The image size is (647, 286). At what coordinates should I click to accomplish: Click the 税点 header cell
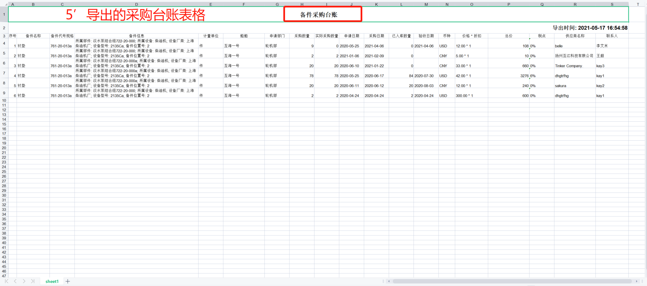tap(542, 36)
